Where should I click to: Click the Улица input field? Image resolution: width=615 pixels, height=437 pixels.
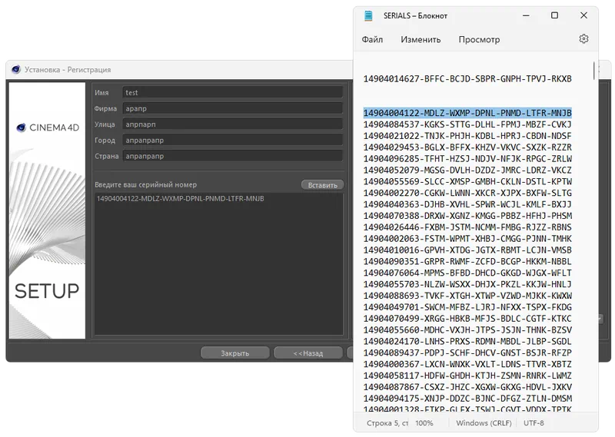coord(233,124)
